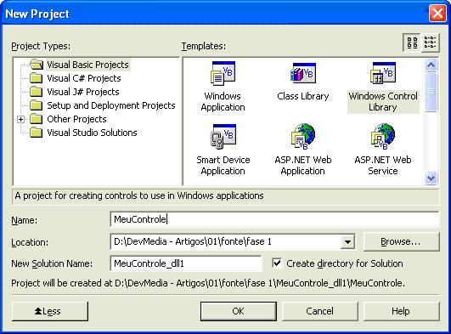Click the 'Class Library' template label

coord(303,96)
